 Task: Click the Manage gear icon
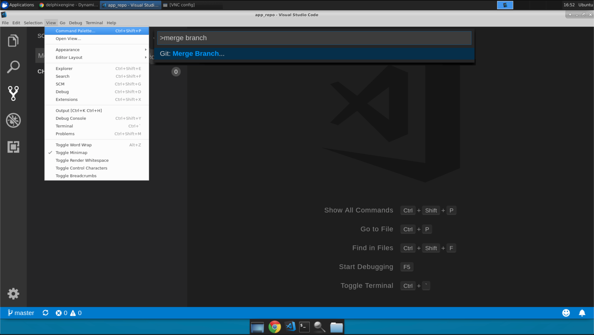pos(13,294)
